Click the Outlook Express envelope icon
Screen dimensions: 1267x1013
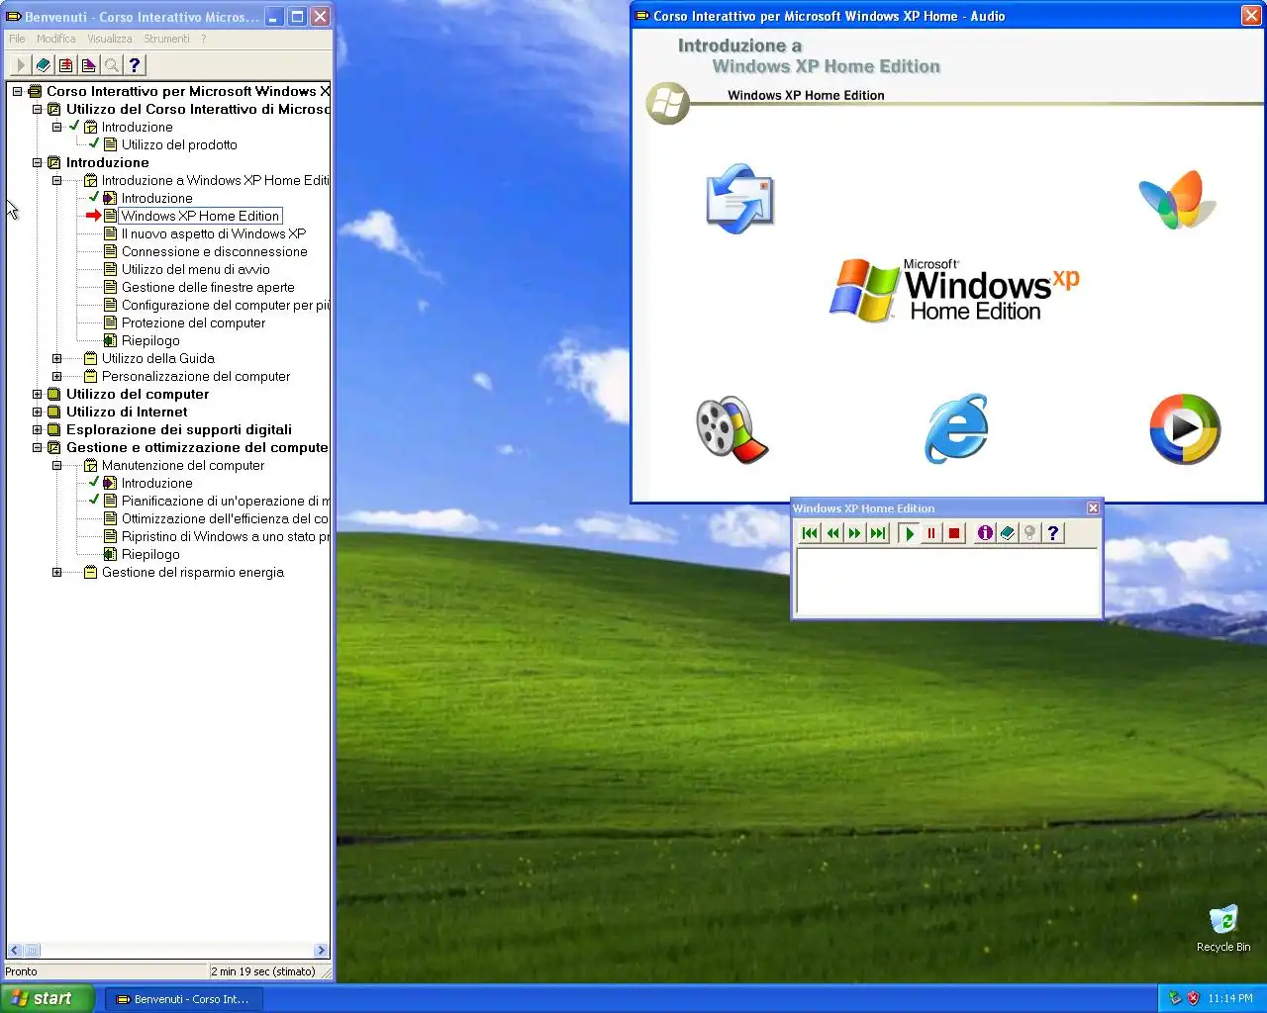[x=739, y=199]
